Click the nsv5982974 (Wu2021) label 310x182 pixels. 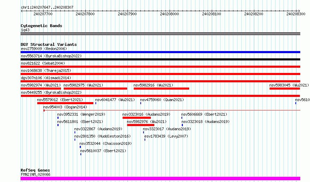click(x=41, y=85)
